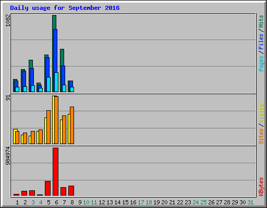Click the red KBytes bar for day 1
The width and height of the screenshot is (267, 208).
pyautogui.click(x=16, y=194)
